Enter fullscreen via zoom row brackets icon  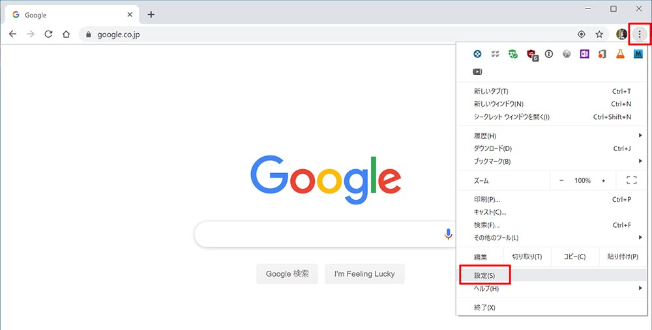point(632,180)
